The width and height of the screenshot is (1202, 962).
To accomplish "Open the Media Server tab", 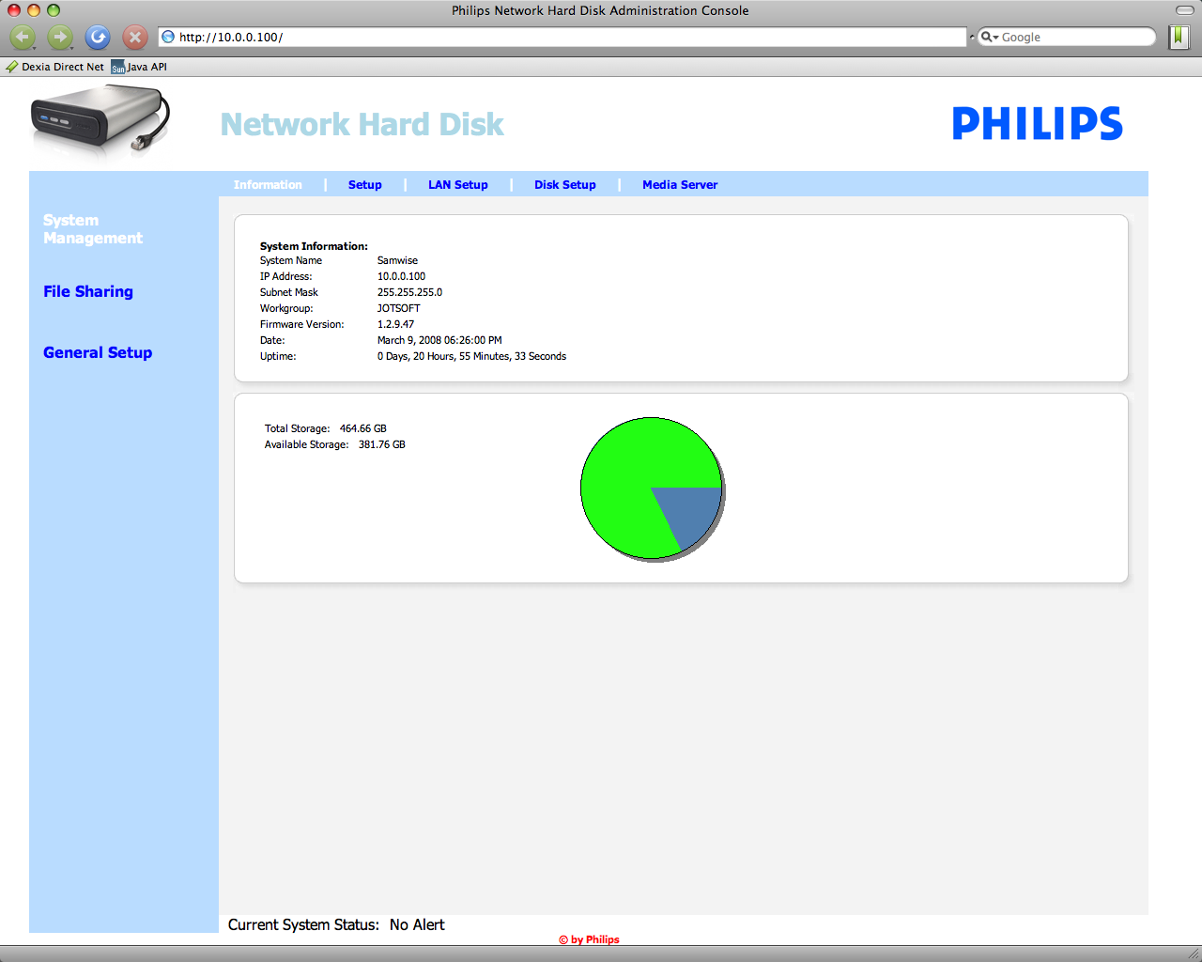I will point(680,185).
